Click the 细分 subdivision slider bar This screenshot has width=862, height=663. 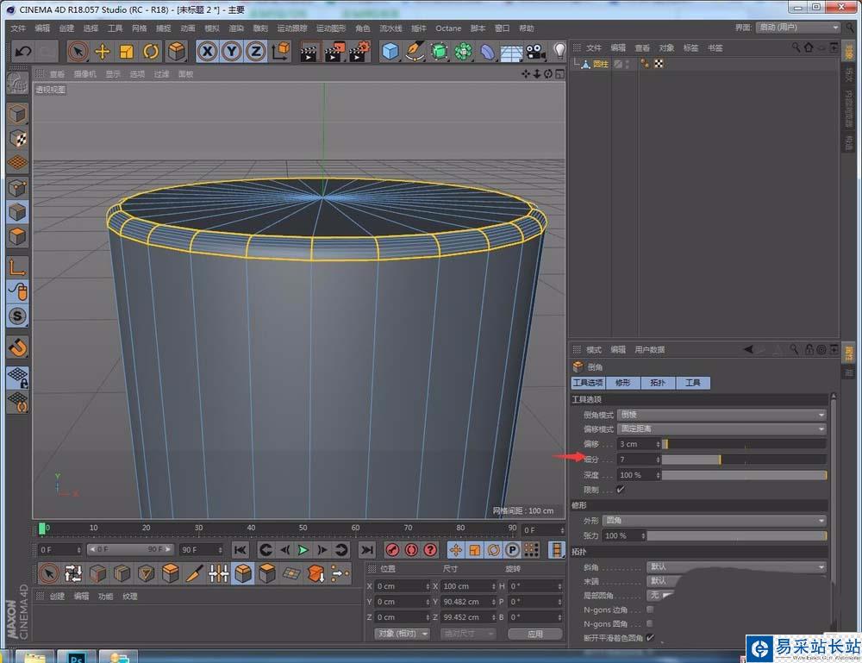743,460
